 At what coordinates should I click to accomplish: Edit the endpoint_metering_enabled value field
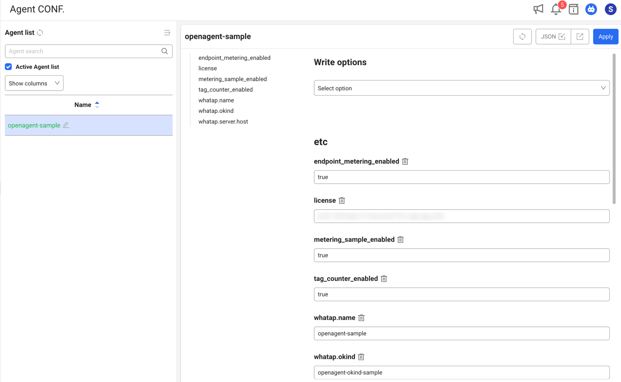462,177
